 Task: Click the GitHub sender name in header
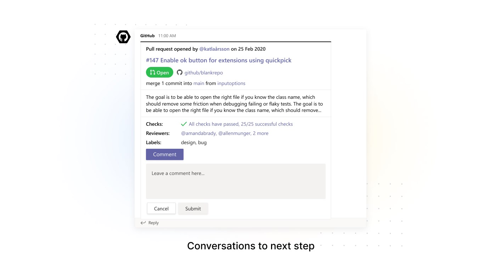pyautogui.click(x=147, y=36)
